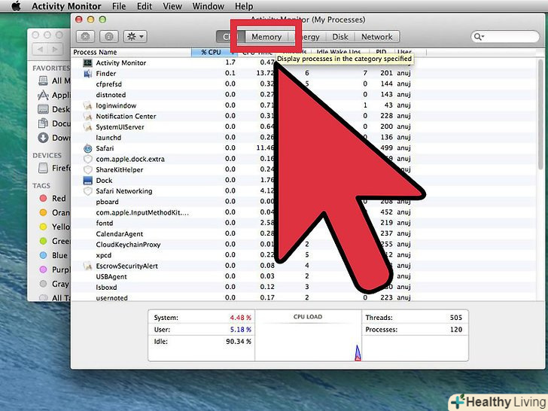
Task: Open Documents in Finder sidebar
Action: (x=54, y=123)
